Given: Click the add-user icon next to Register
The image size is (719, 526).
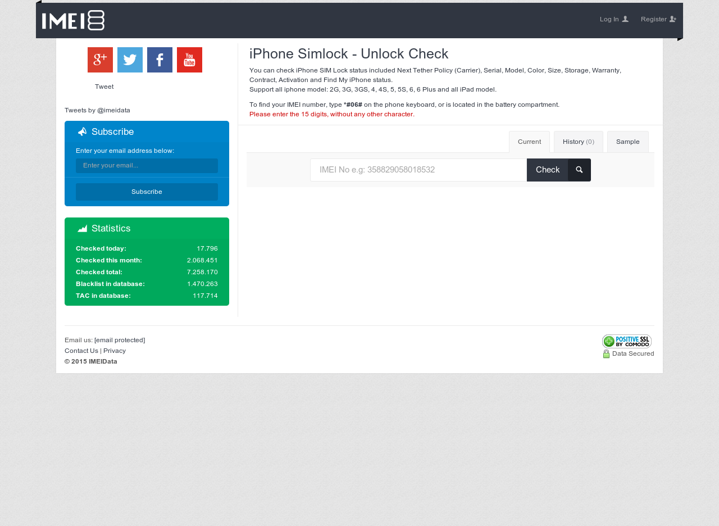Looking at the screenshot, I should pyautogui.click(x=673, y=19).
